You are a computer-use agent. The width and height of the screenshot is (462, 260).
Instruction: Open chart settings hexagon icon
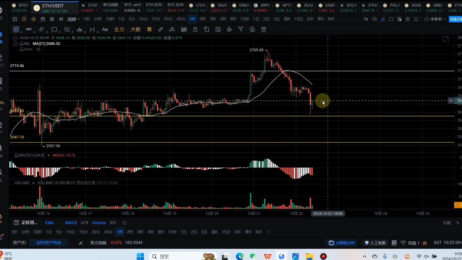(407, 19)
